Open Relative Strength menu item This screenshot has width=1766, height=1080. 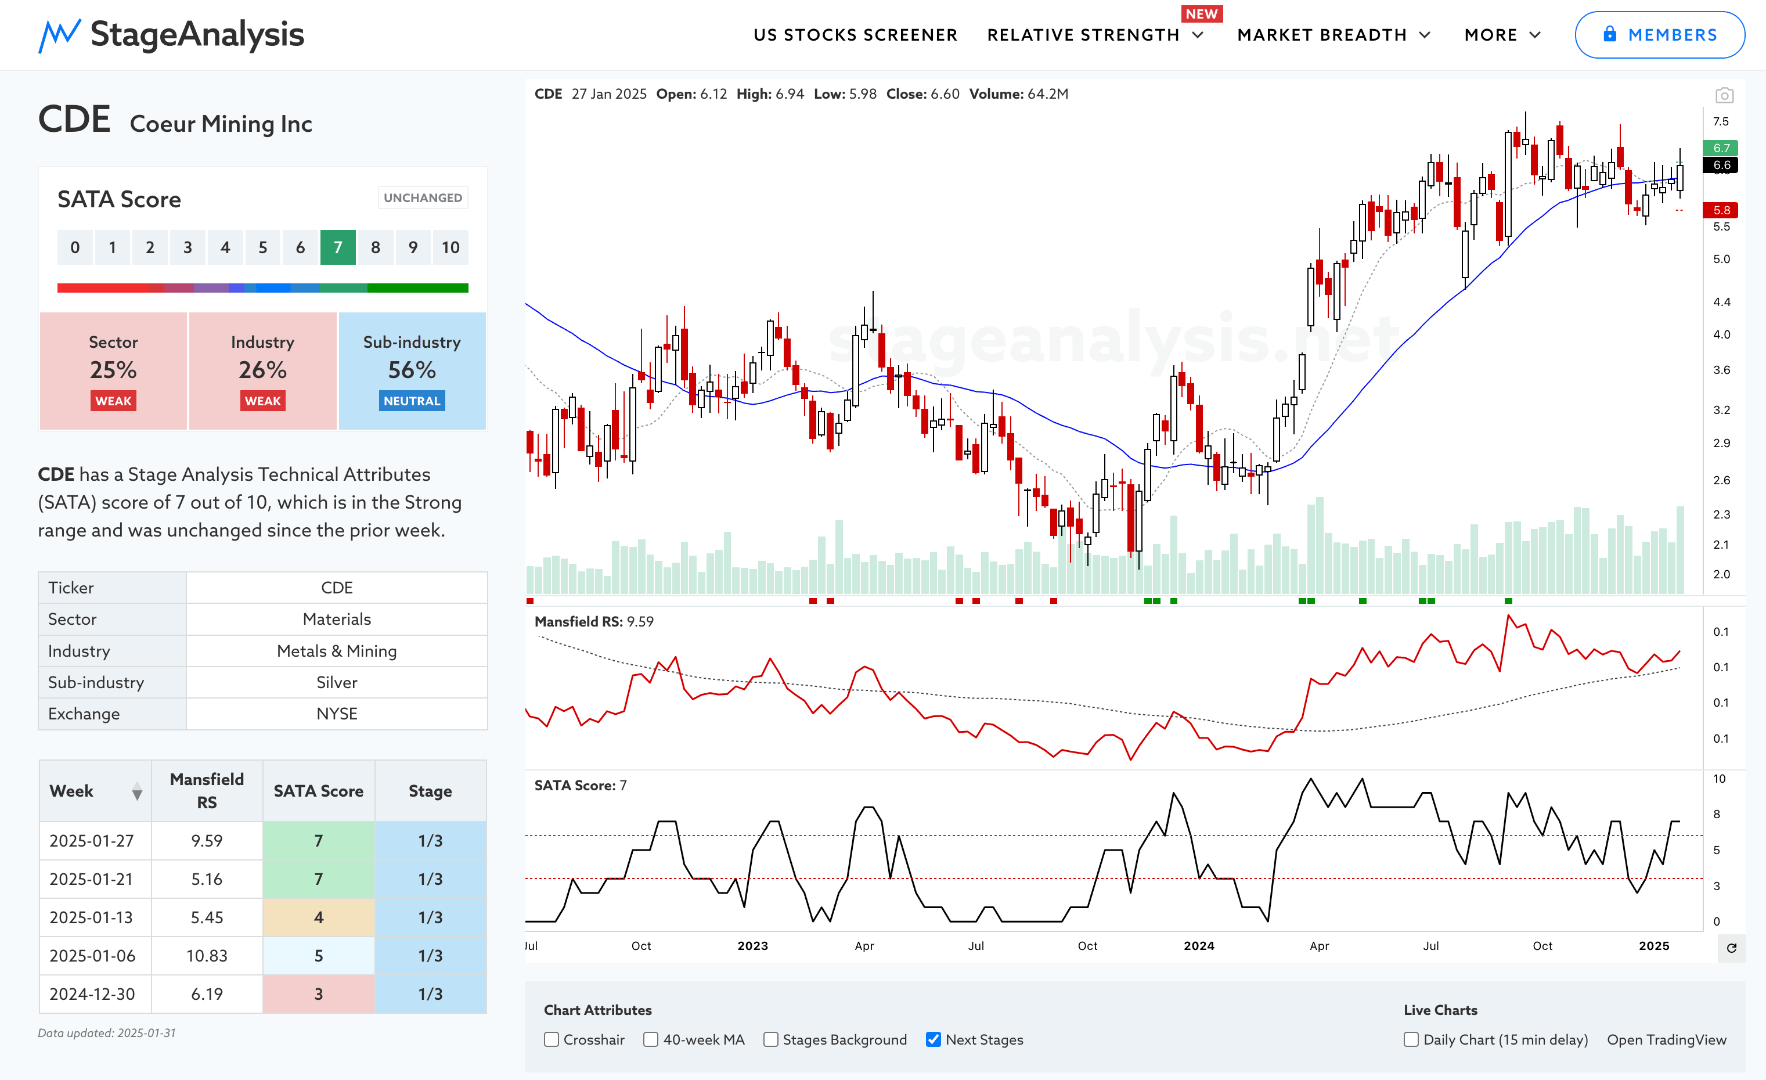coord(1083,35)
